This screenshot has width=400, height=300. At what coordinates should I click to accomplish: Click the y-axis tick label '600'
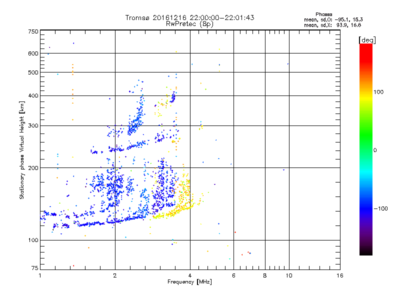[33, 53]
